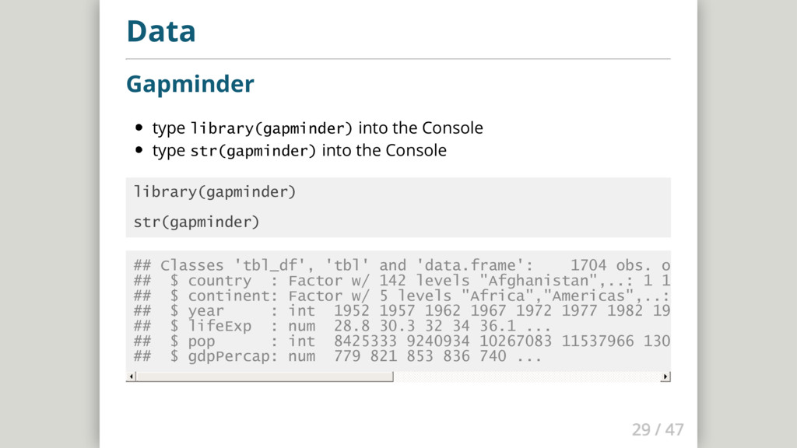Click inline code str(gapminder) in second bullet
The image size is (797, 448).
[x=253, y=151]
